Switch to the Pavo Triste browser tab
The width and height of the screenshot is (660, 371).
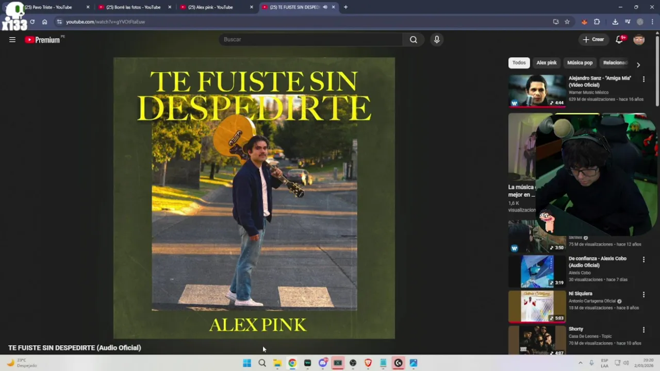49,7
